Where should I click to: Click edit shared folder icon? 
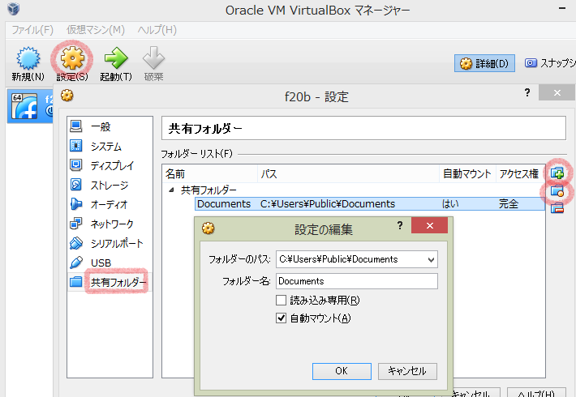point(557,191)
